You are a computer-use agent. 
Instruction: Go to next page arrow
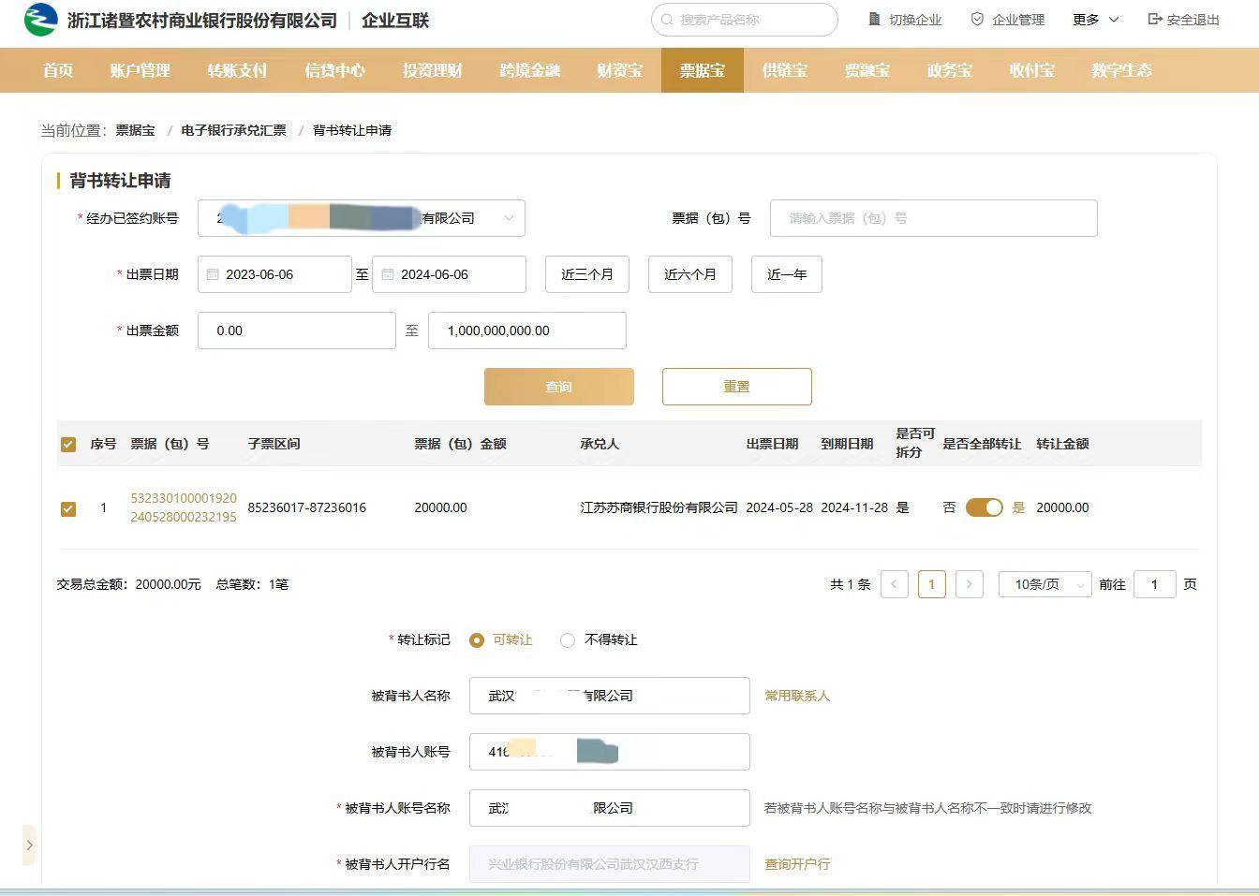969,584
